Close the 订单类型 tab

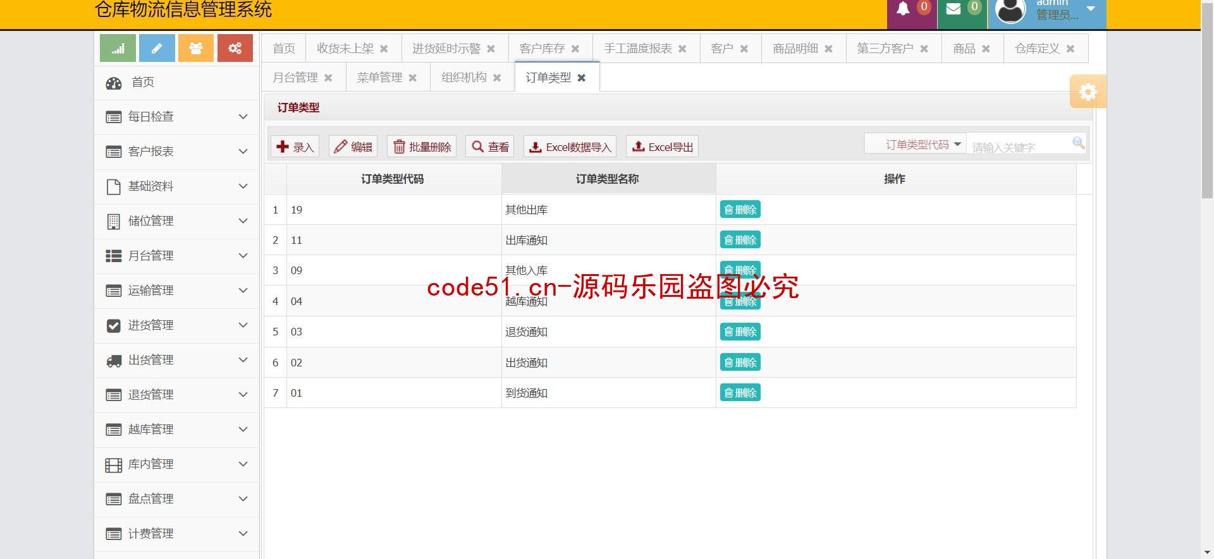point(582,78)
